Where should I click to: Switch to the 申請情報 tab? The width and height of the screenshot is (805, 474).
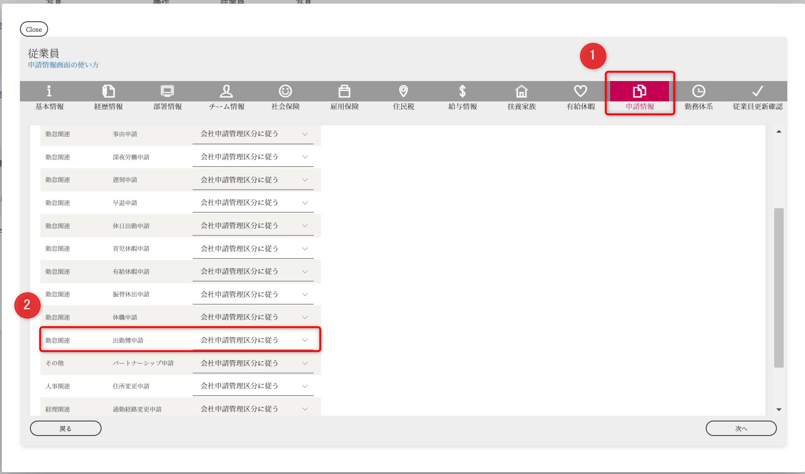[640, 96]
